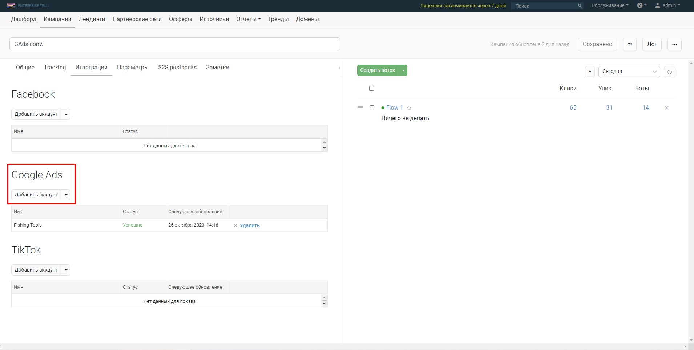Screen dimensions: 694x350
Task: Click Удалить for Fishing Tools account
Action: pyautogui.click(x=250, y=225)
